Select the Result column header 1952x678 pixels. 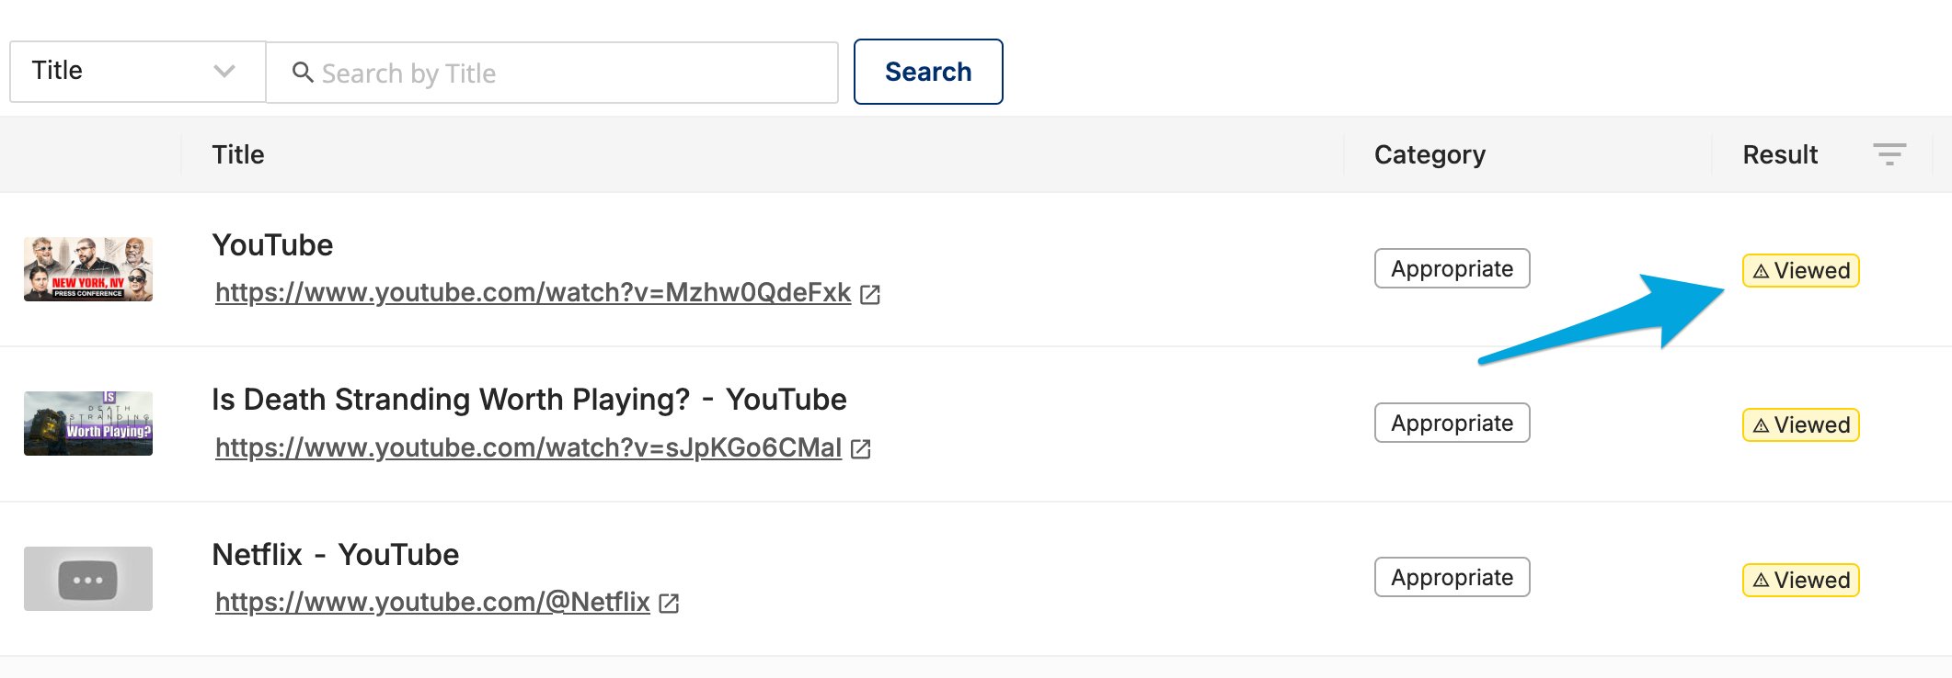[x=1780, y=154]
